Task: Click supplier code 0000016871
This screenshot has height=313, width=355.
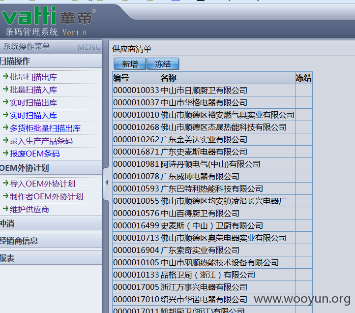Action: (136, 152)
